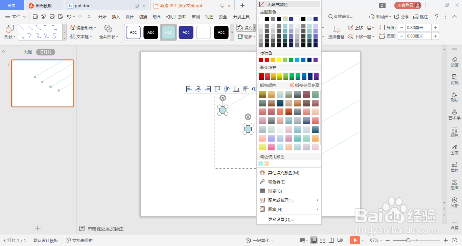This screenshot has width=462, height=246.
Task: Open the 形状 shapes gallery icon
Action: (10, 29)
